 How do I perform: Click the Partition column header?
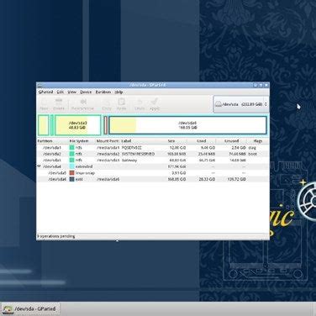pos(53,141)
